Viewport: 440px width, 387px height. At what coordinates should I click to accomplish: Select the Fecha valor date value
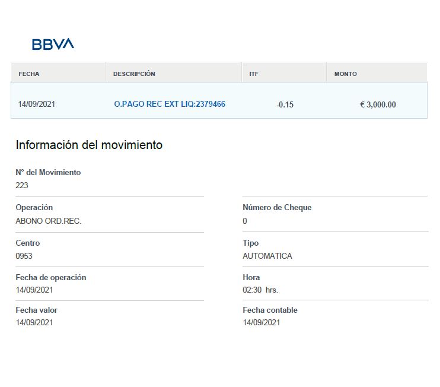click(34, 323)
